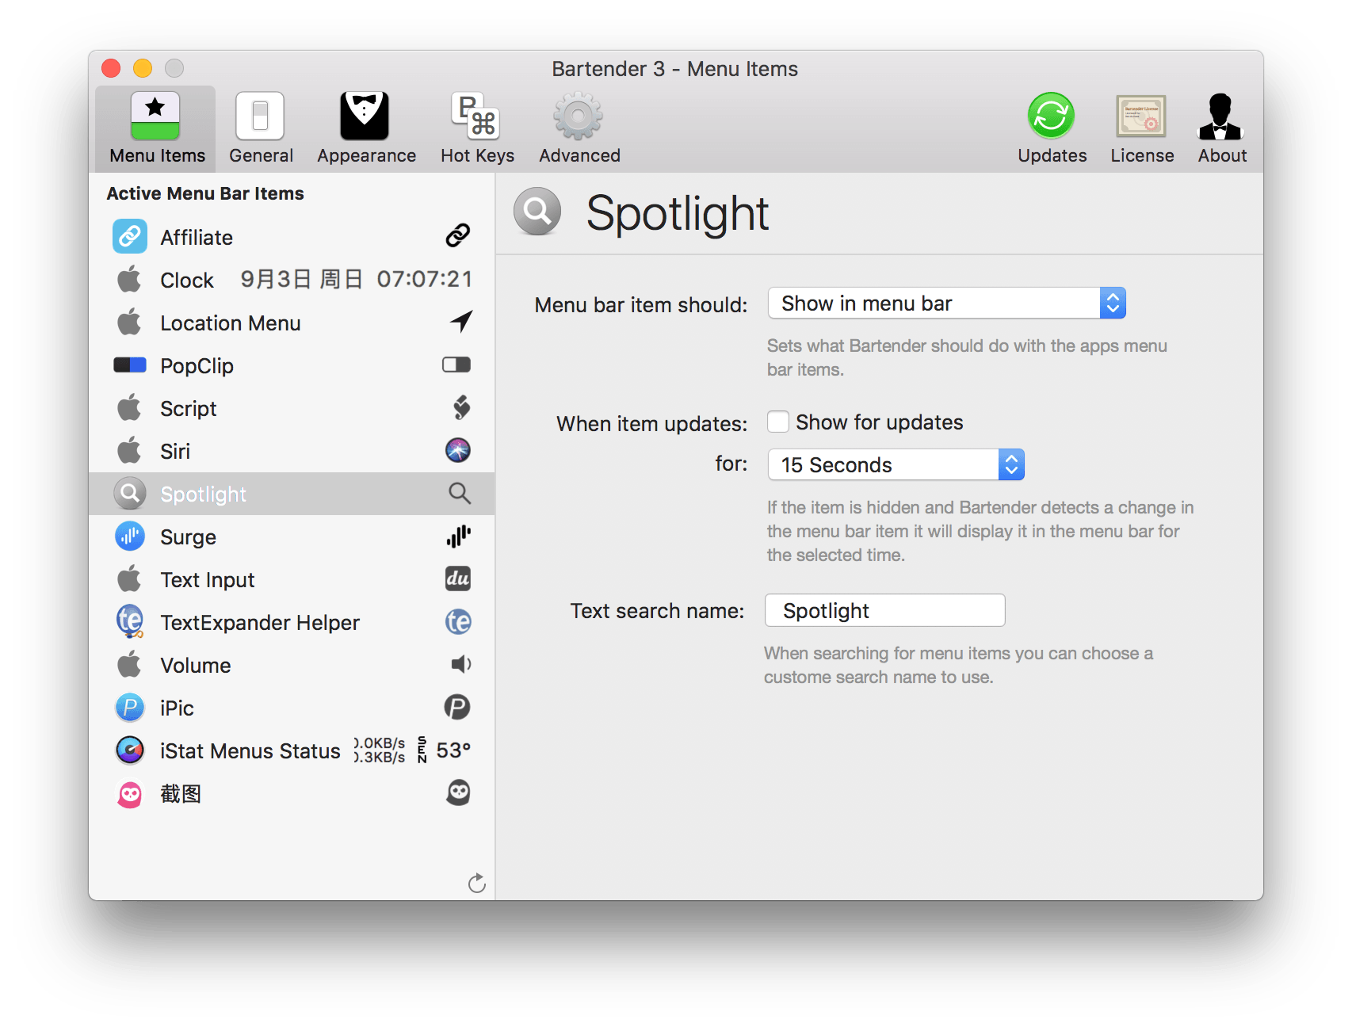The width and height of the screenshot is (1352, 1027).
Task: Select the Script row label
Action: 188,408
